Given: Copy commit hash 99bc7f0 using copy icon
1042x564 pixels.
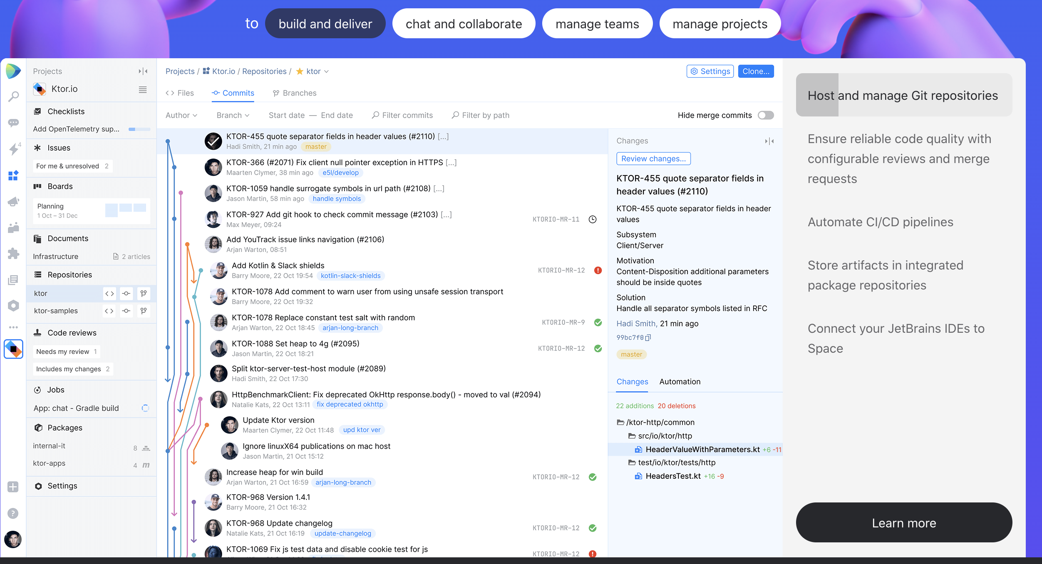Looking at the screenshot, I should click(648, 338).
